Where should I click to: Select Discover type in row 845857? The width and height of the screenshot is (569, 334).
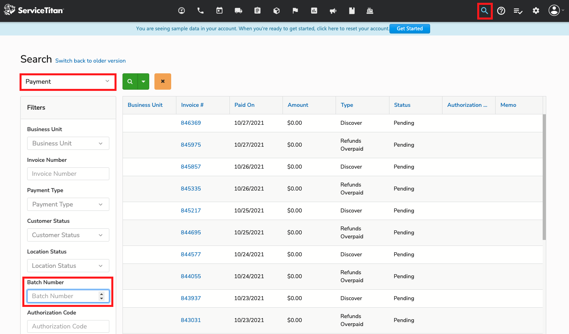pyautogui.click(x=351, y=167)
